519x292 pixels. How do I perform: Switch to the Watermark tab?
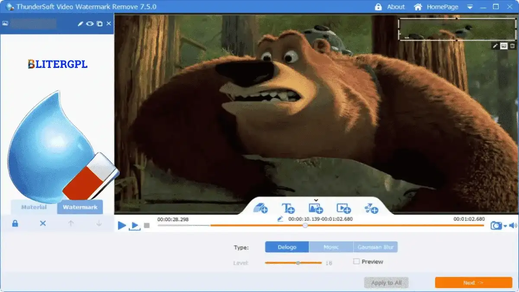click(80, 207)
